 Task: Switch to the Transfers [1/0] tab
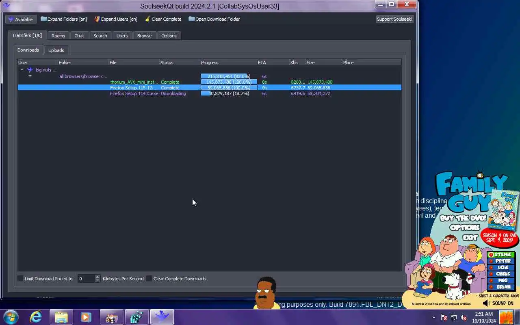point(27,35)
